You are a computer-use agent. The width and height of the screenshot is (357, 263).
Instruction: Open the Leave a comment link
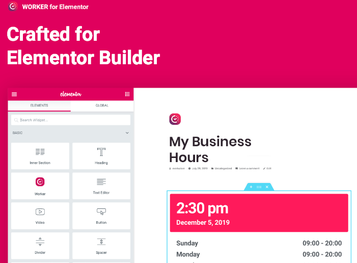[249, 168]
